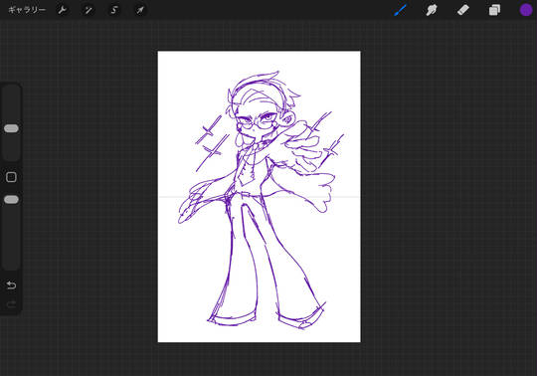The height and width of the screenshot is (376, 537).
Task: Open the Layers panel
Action: click(x=494, y=10)
